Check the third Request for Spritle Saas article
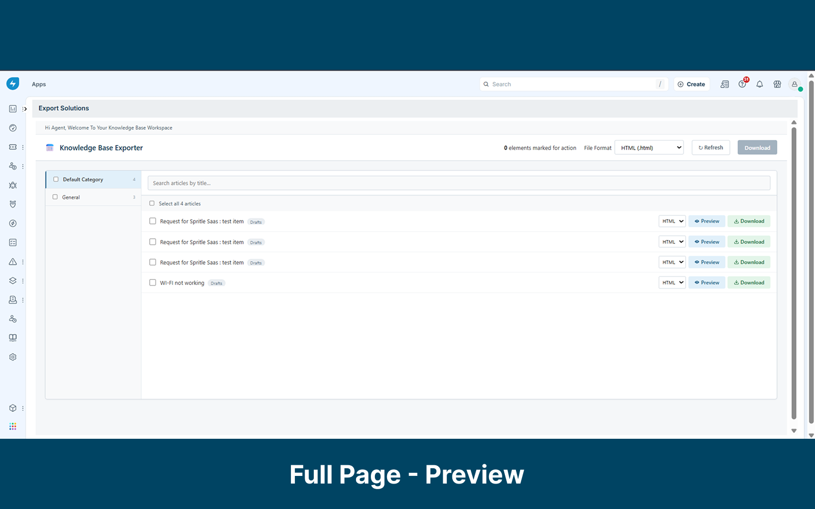Viewport: 815px width, 509px height. coord(152,262)
